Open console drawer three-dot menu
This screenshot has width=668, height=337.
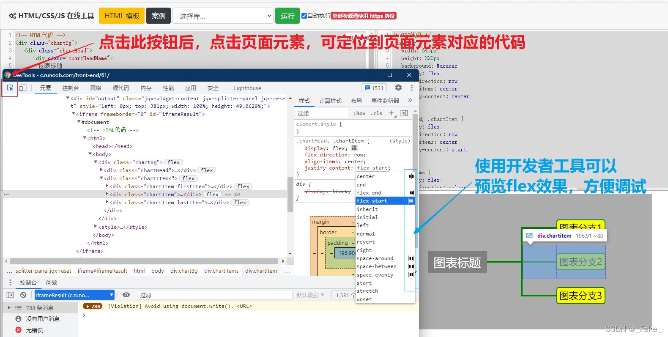point(10,282)
